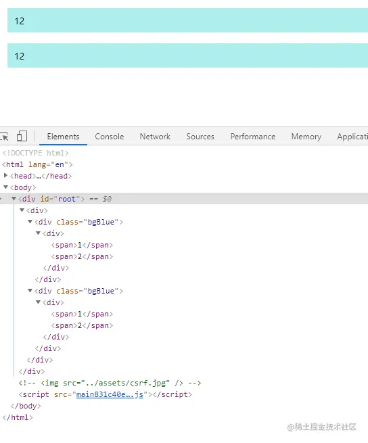Screen dimensions: 368x443
Task: Click the first light blue 12 box
Action: [187, 20]
